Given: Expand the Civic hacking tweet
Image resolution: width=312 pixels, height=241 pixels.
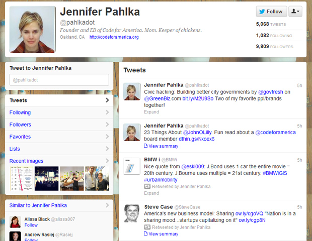Looking at the screenshot, I should point(151,112).
